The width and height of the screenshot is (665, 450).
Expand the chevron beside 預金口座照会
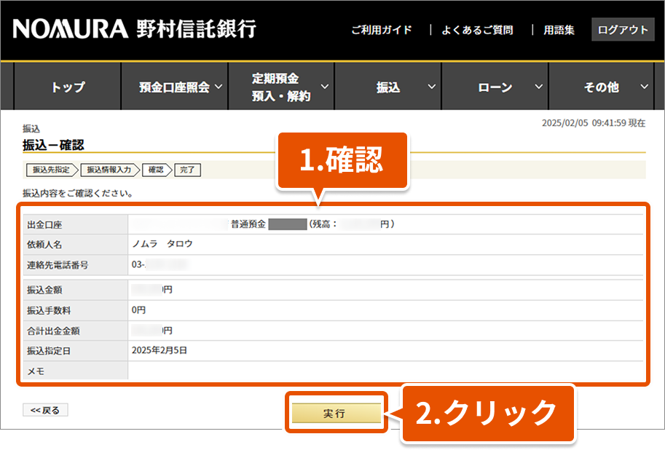[x=218, y=87]
